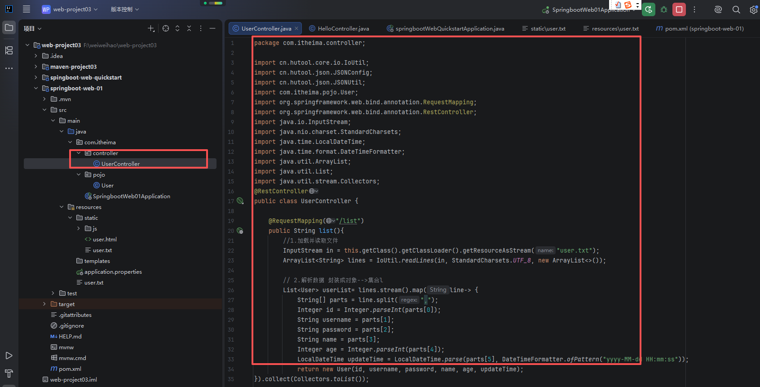Click the "/list" mapping URL link
Image resolution: width=760 pixels, height=387 pixels.
349,221
